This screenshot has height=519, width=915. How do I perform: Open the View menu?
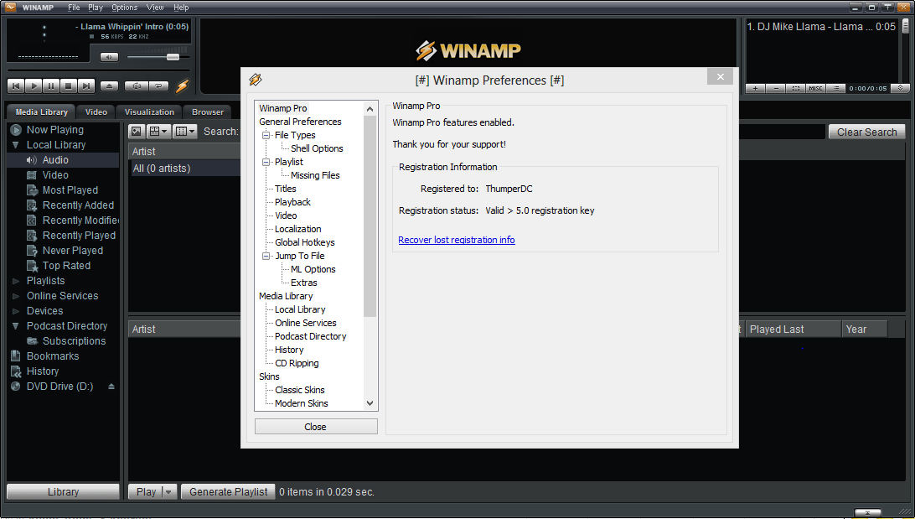(x=155, y=8)
